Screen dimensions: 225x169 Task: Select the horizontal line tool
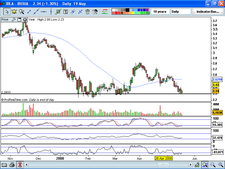44,12
